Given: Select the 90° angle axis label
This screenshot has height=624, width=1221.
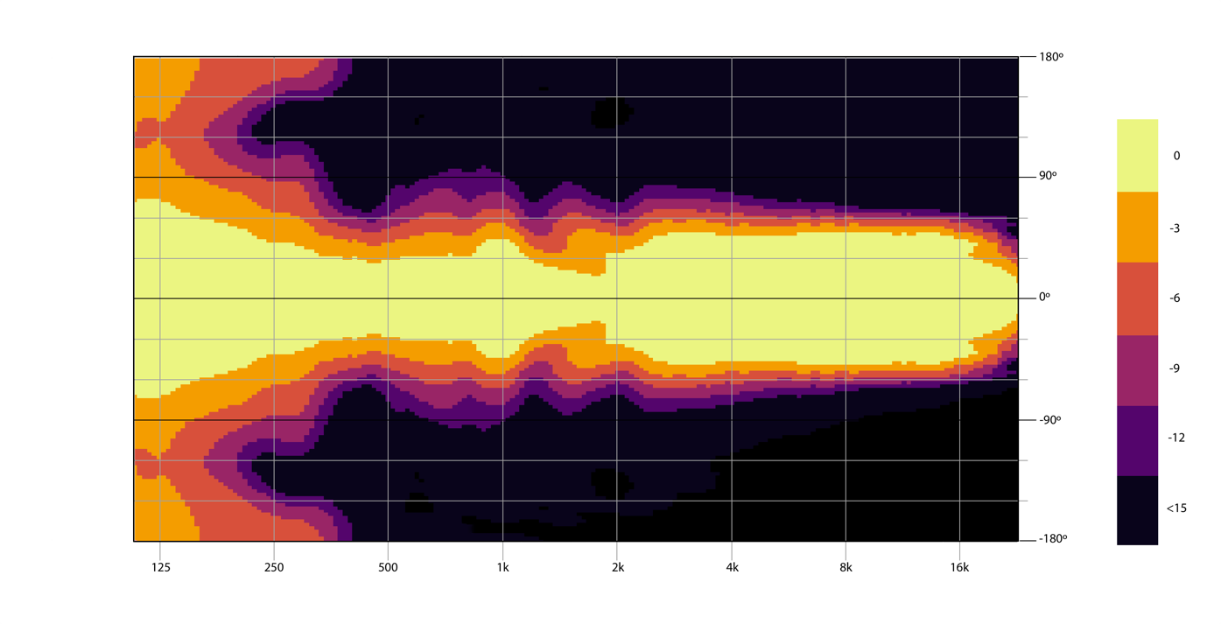Looking at the screenshot, I should tap(1049, 176).
